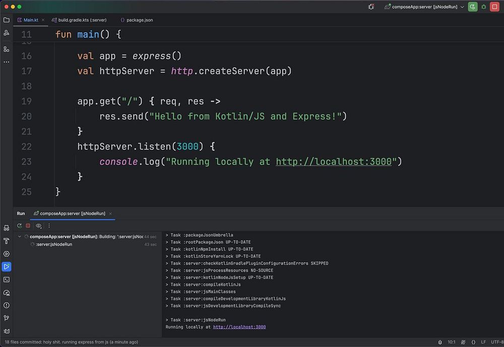This screenshot has width=504, height=347.
Task: Open the Terminal tool window
Action: click(7, 279)
